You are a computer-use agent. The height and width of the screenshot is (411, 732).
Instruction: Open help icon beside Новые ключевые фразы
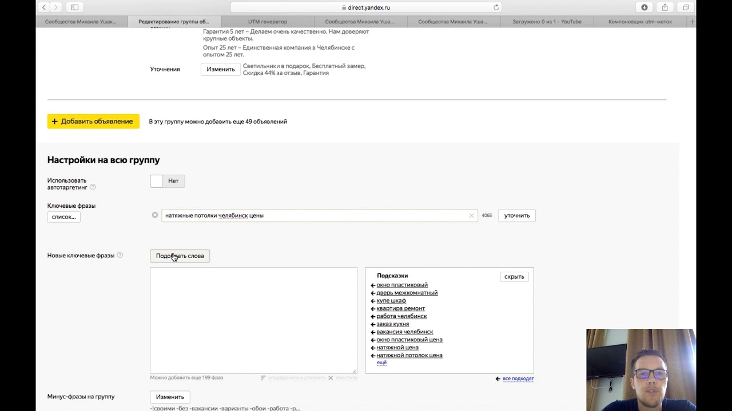coord(120,255)
